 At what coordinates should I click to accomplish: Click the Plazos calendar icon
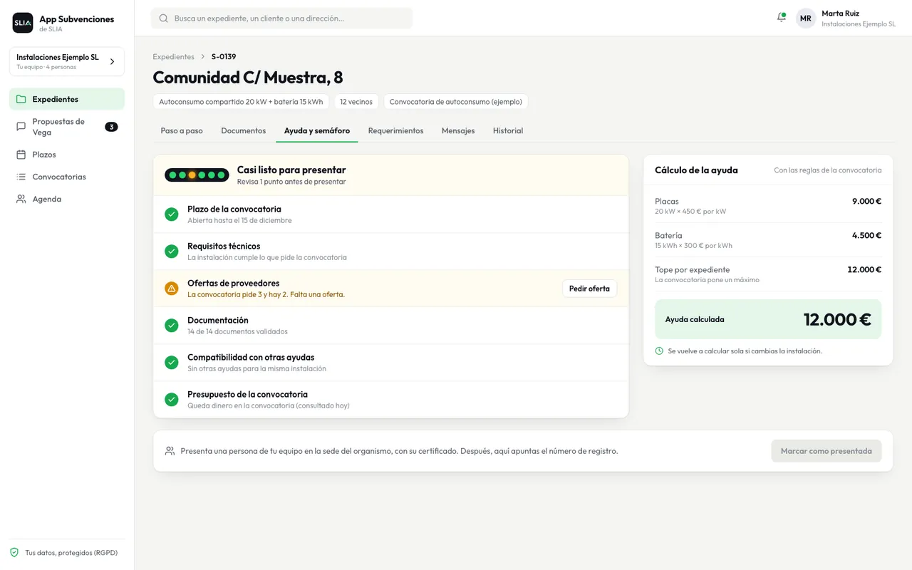point(21,155)
